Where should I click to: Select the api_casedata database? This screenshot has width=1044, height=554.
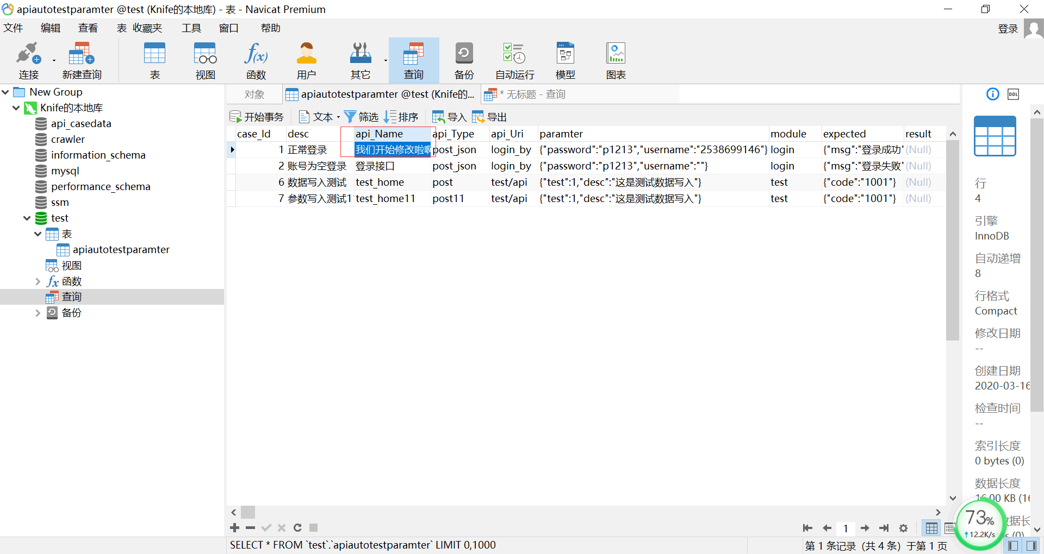tap(81, 123)
